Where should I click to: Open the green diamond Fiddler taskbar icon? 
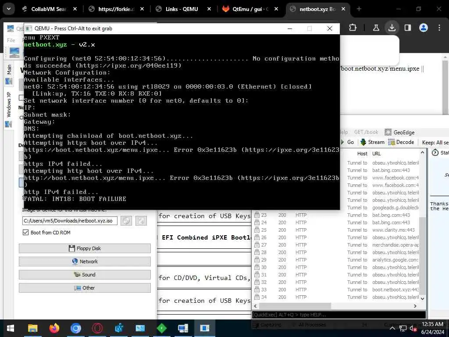(x=161, y=328)
